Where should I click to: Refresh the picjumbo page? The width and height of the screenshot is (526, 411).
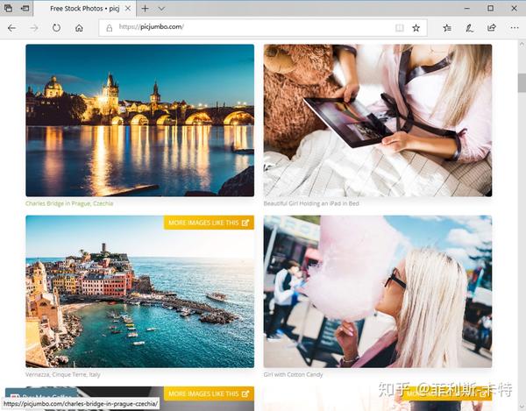point(56,28)
